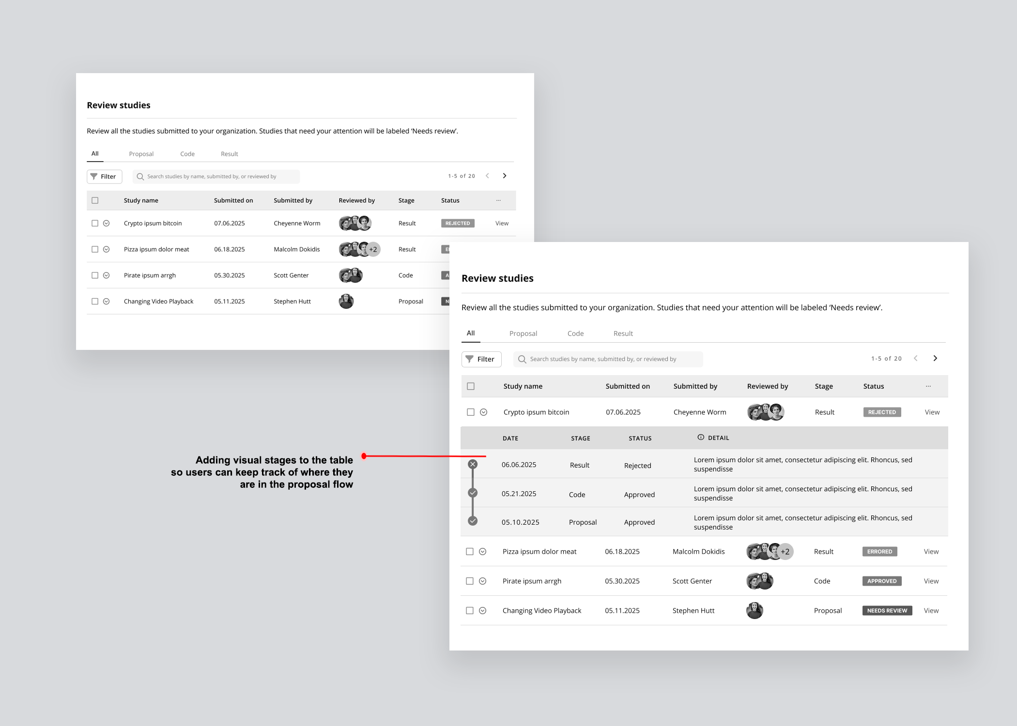Click previous-page arrow in front panel pagination
1017x726 pixels.
pos(915,358)
